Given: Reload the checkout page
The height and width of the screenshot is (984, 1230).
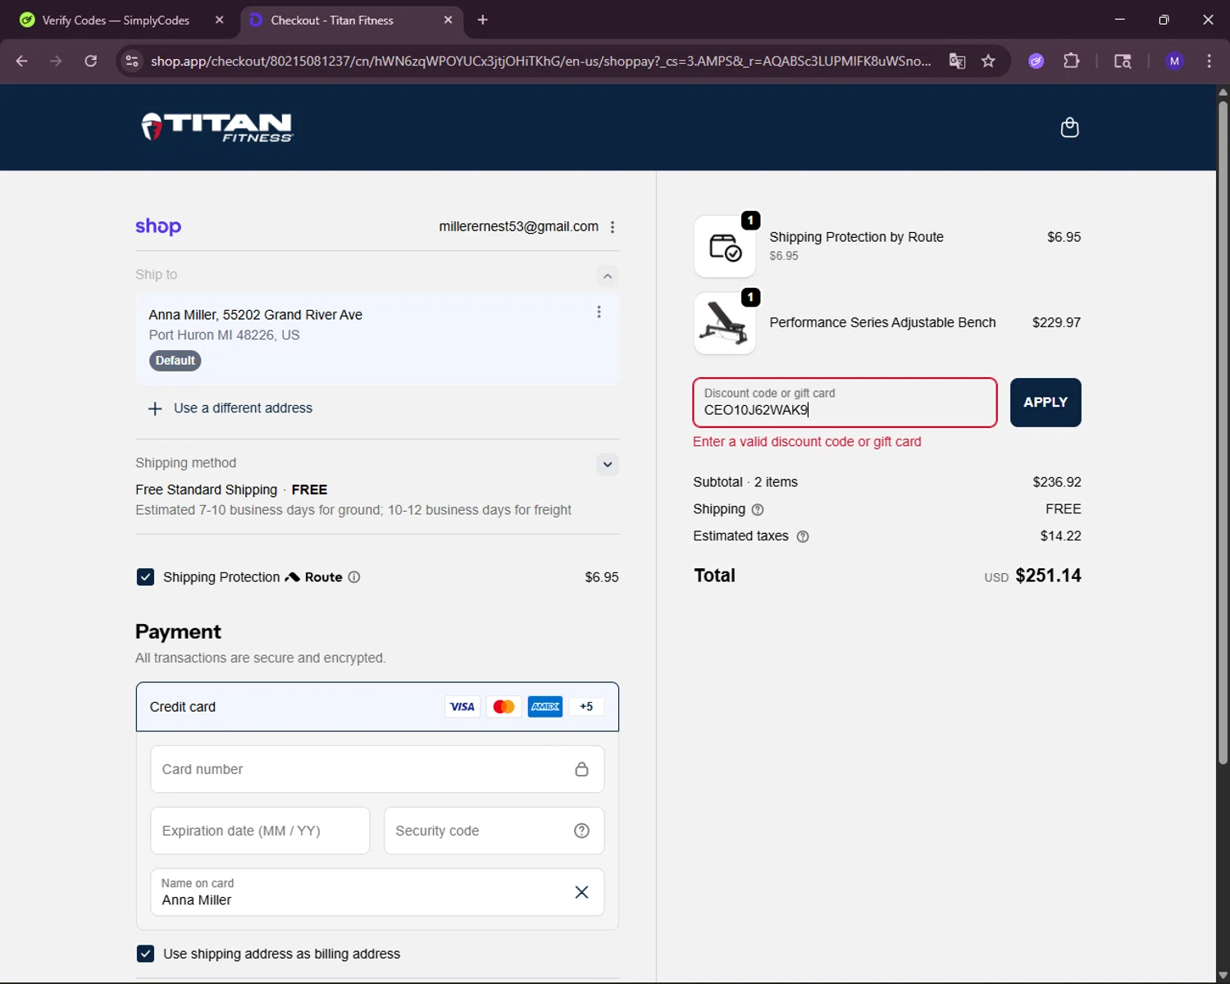Looking at the screenshot, I should point(90,61).
